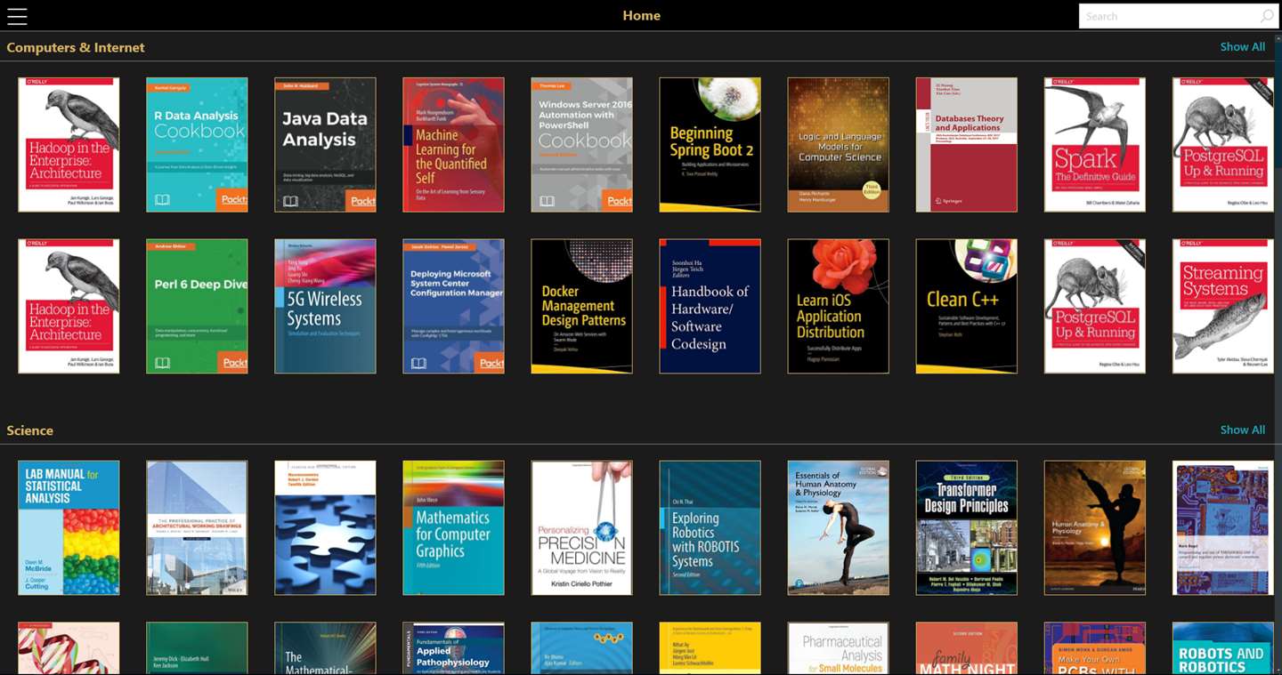Screen dimensions: 1282x675
Task: Open Personalizing Precision Medicine
Action: [x=581, y=527]
